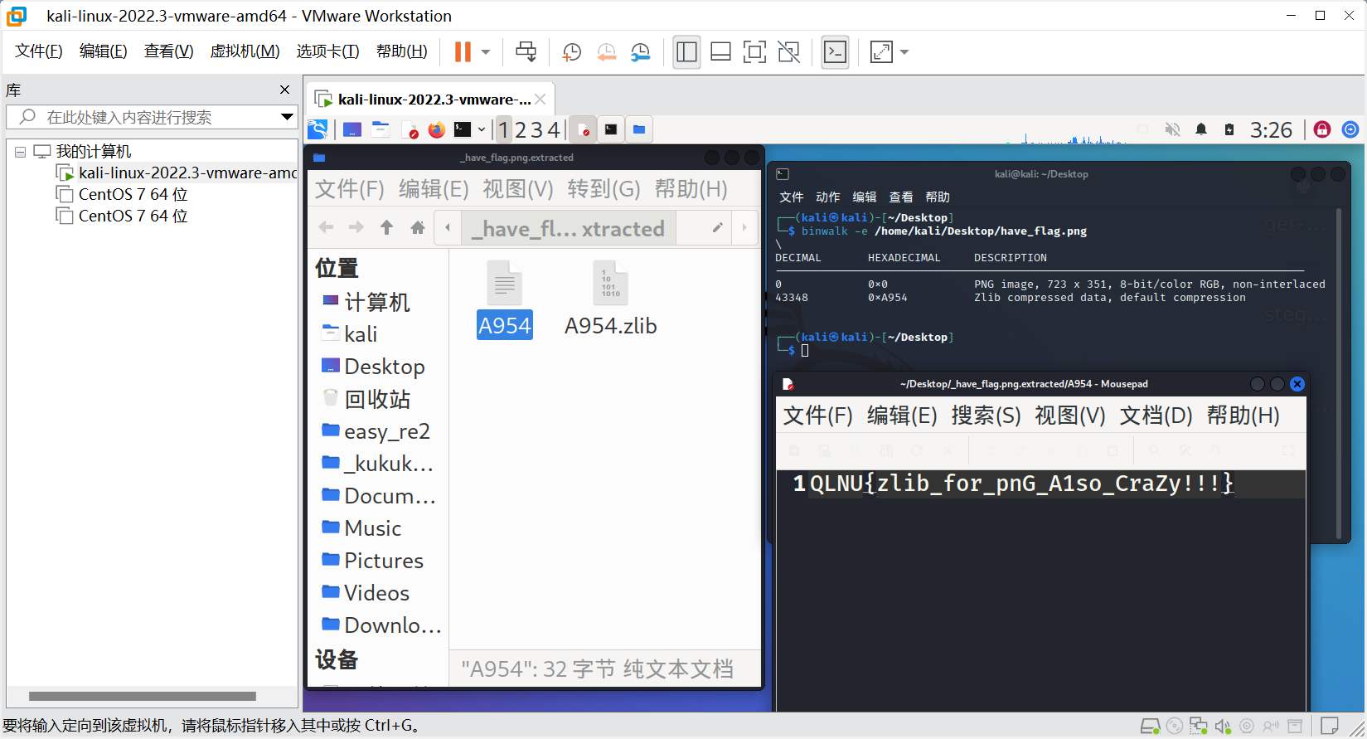Toggle the muted volume icon in panel

(x=1172, y=129)
